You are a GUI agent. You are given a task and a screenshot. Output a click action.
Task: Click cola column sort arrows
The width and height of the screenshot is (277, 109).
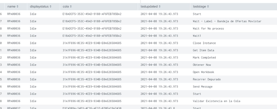pos(71,7)
